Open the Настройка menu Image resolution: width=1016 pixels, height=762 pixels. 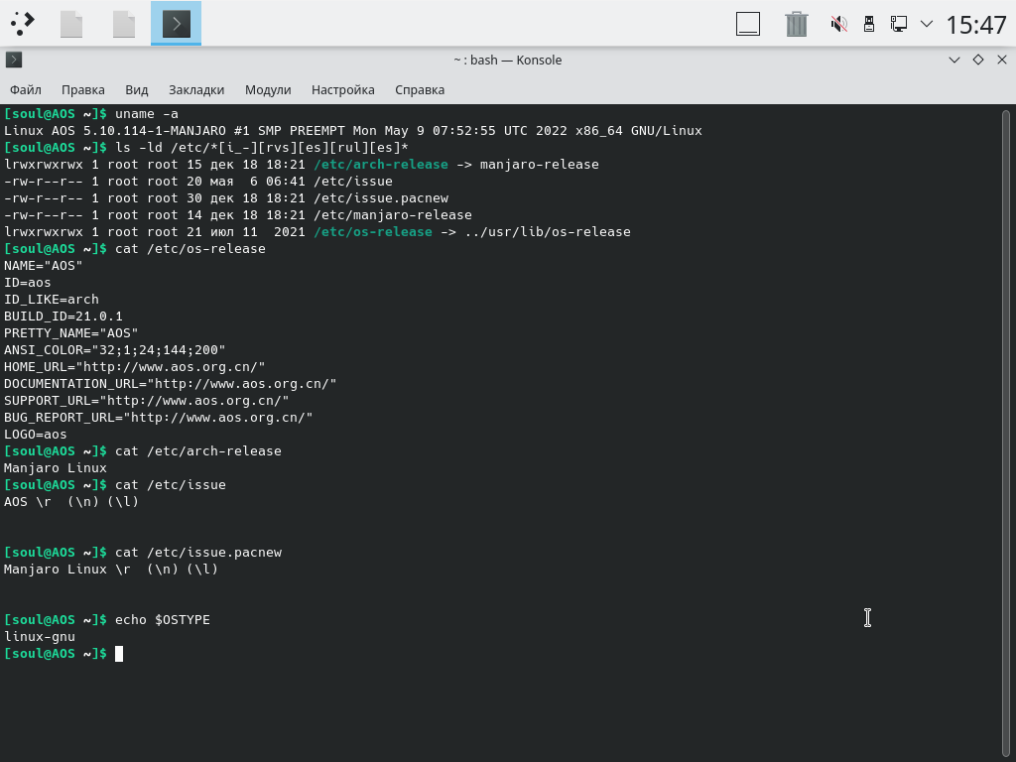(x=342, y=89)
